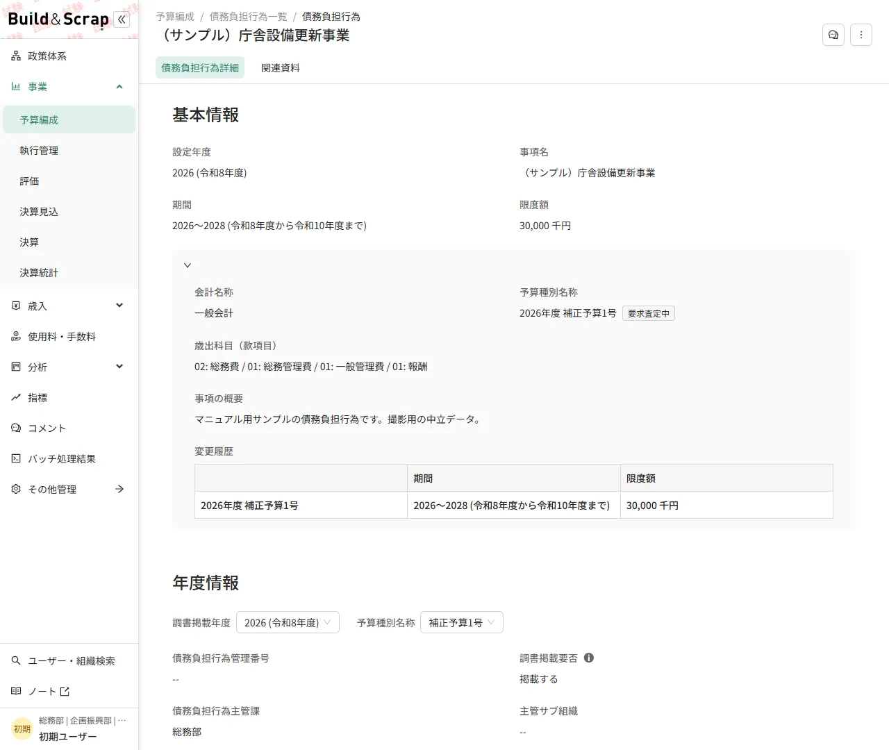Click the その他管理 gear icon
889x750 pixels.
click(x=16, y=489)
